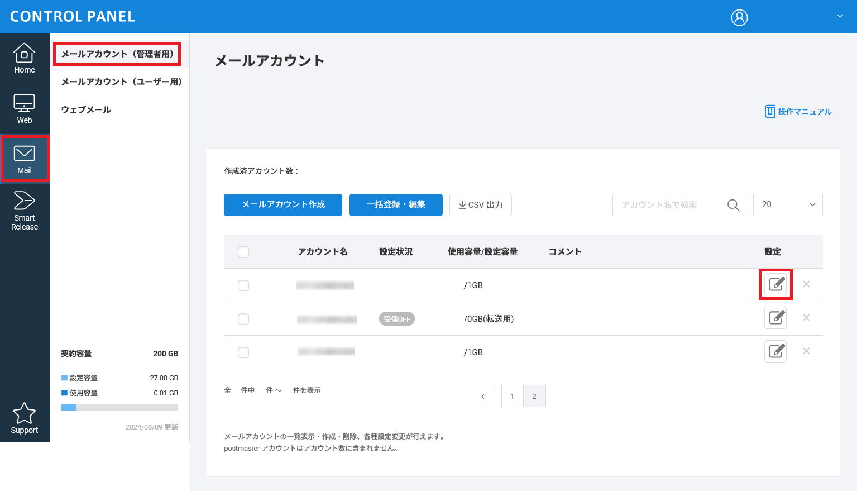Check the first account row checkbox
Image resolution: width=857 pixels, height=491 pixels.
pos(243,285)
